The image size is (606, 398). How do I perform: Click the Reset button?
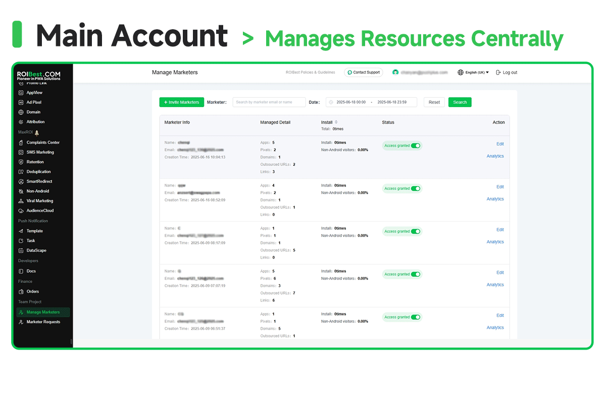434,102
